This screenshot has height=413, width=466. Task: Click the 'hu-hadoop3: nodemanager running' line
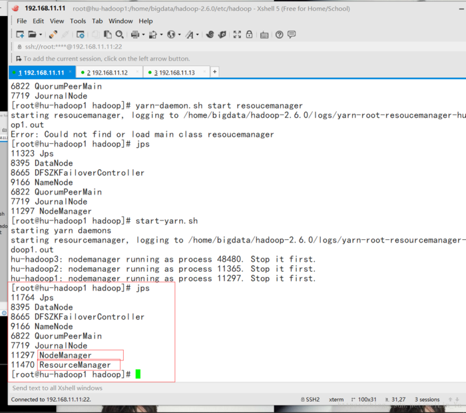163,259
